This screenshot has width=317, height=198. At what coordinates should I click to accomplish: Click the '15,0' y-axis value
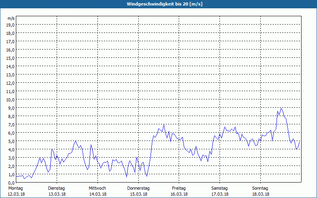pos(11,58)
